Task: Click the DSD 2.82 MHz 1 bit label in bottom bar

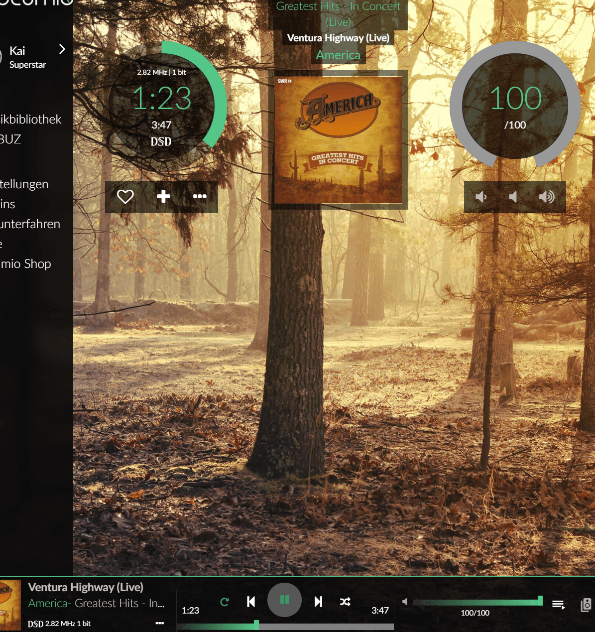Action: 59,624
